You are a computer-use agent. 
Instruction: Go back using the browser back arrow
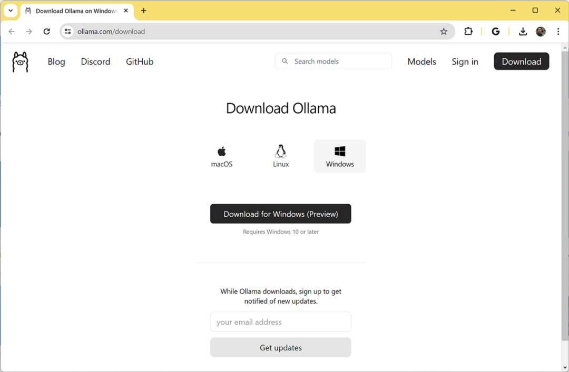coord(12,32)
